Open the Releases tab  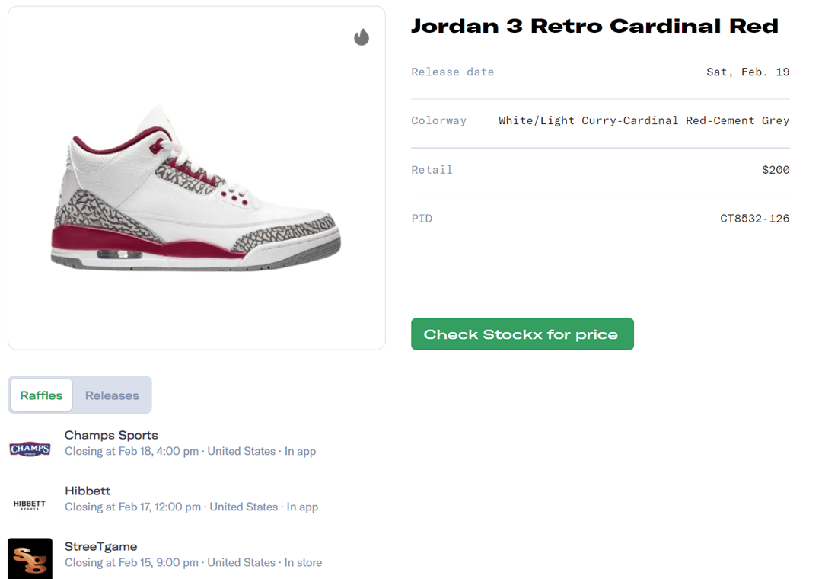tap(112, 395)
